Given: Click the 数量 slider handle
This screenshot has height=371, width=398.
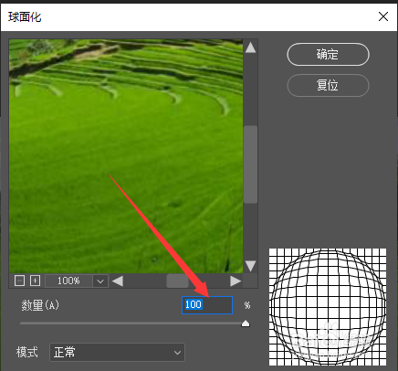Looking at the screenshot, I should (x=246, y=323).
